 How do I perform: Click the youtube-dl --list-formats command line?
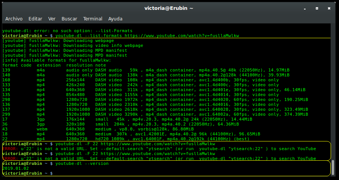point(120,36)
